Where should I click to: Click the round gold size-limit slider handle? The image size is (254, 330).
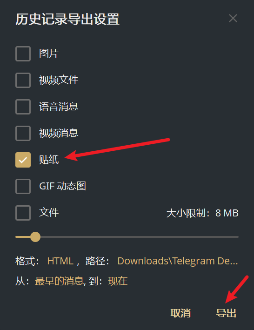click(x=35, y=237)
